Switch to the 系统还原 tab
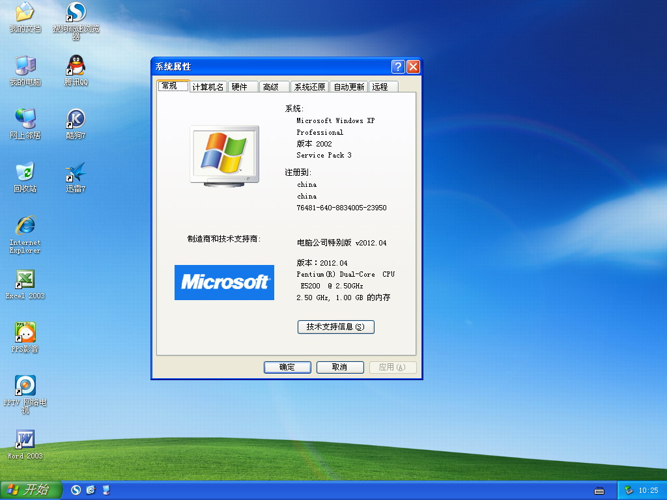 309,87
